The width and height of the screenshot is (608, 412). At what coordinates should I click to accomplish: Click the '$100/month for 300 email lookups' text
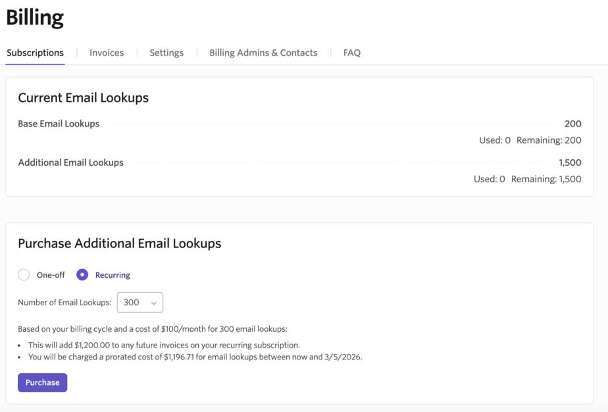pos(224,329)
